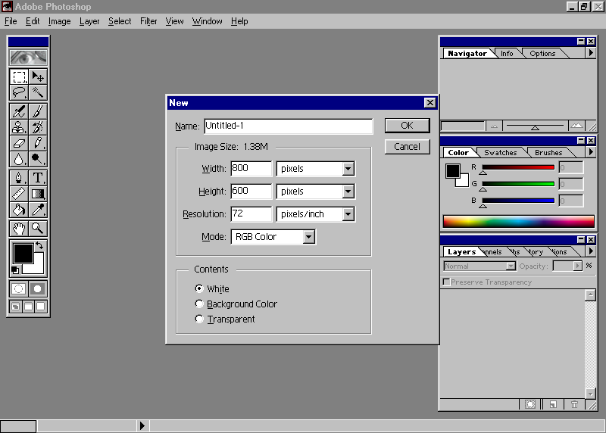The height and width of the screenshot is (433, 606).
Task: Choose the Background Color radio button
Action: [x=199, y=304]
